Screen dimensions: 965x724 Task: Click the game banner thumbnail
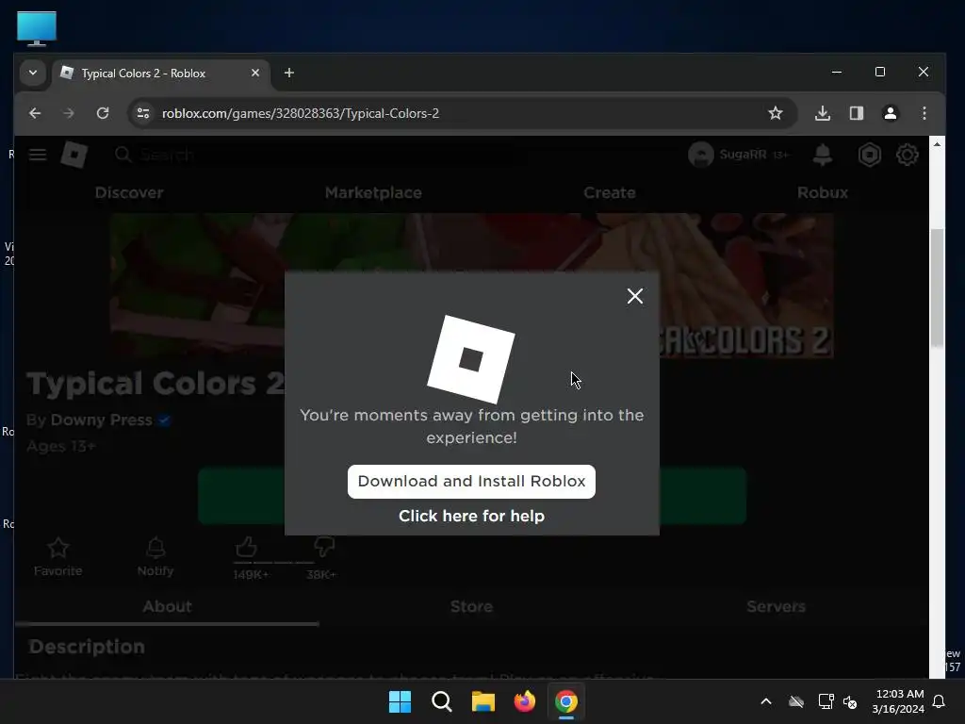471,285
